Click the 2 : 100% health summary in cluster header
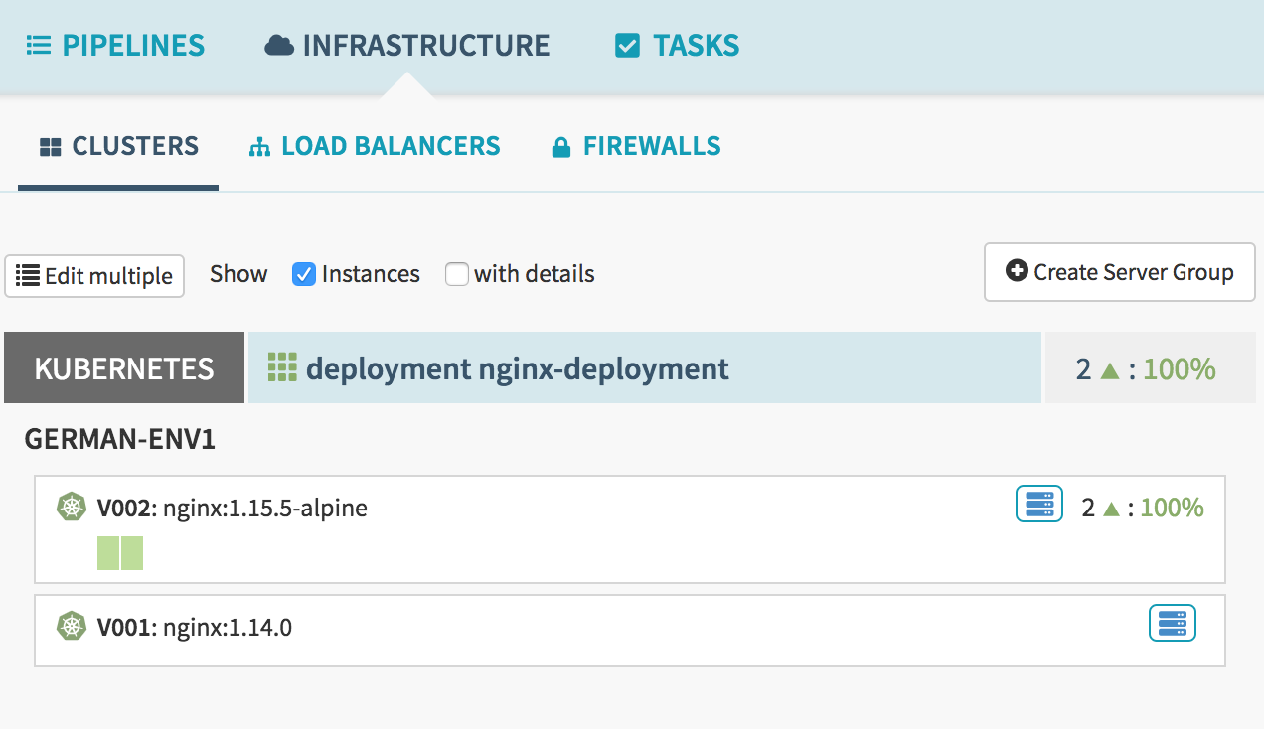Viewport: 1264px width, 729px height. pos(1146,369)
